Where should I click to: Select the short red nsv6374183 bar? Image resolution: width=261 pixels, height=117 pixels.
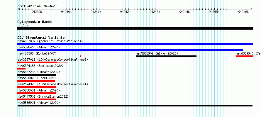pos(21,69)
